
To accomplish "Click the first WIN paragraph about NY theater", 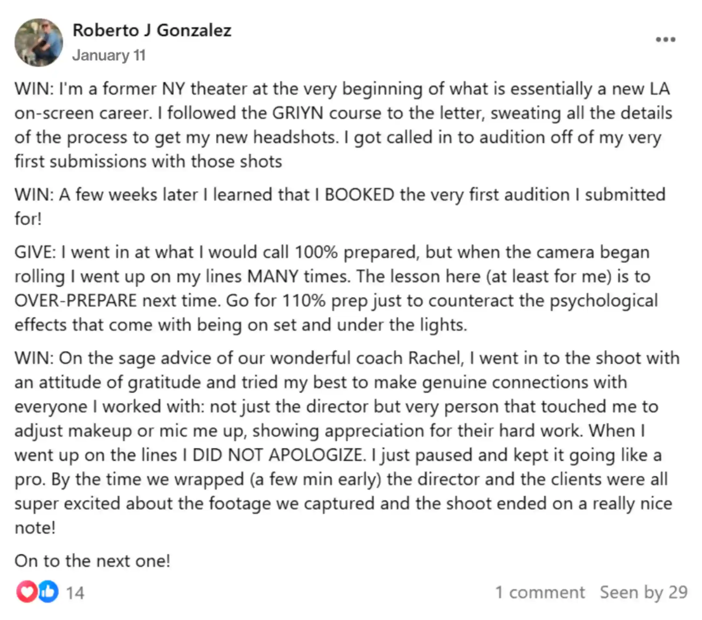I will (344, 125).
